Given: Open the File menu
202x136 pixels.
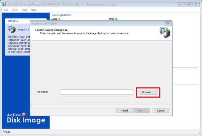Looking at the screenshot, I should [6, 10].
